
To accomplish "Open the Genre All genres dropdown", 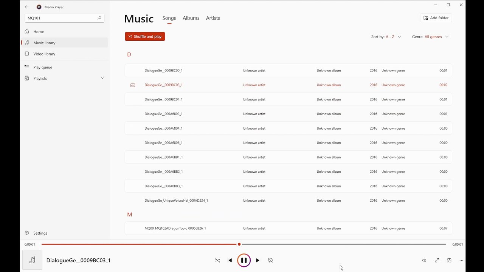I will pyautogui.click(x=430, y=37).
